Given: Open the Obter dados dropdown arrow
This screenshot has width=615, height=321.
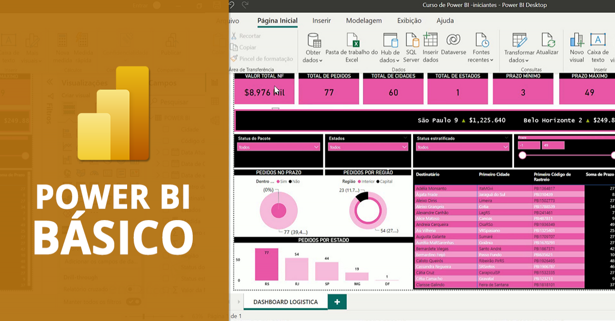Looking at the screenshot, I should click(320, 60).
